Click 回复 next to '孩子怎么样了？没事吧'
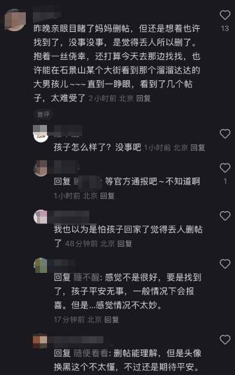 198,147
